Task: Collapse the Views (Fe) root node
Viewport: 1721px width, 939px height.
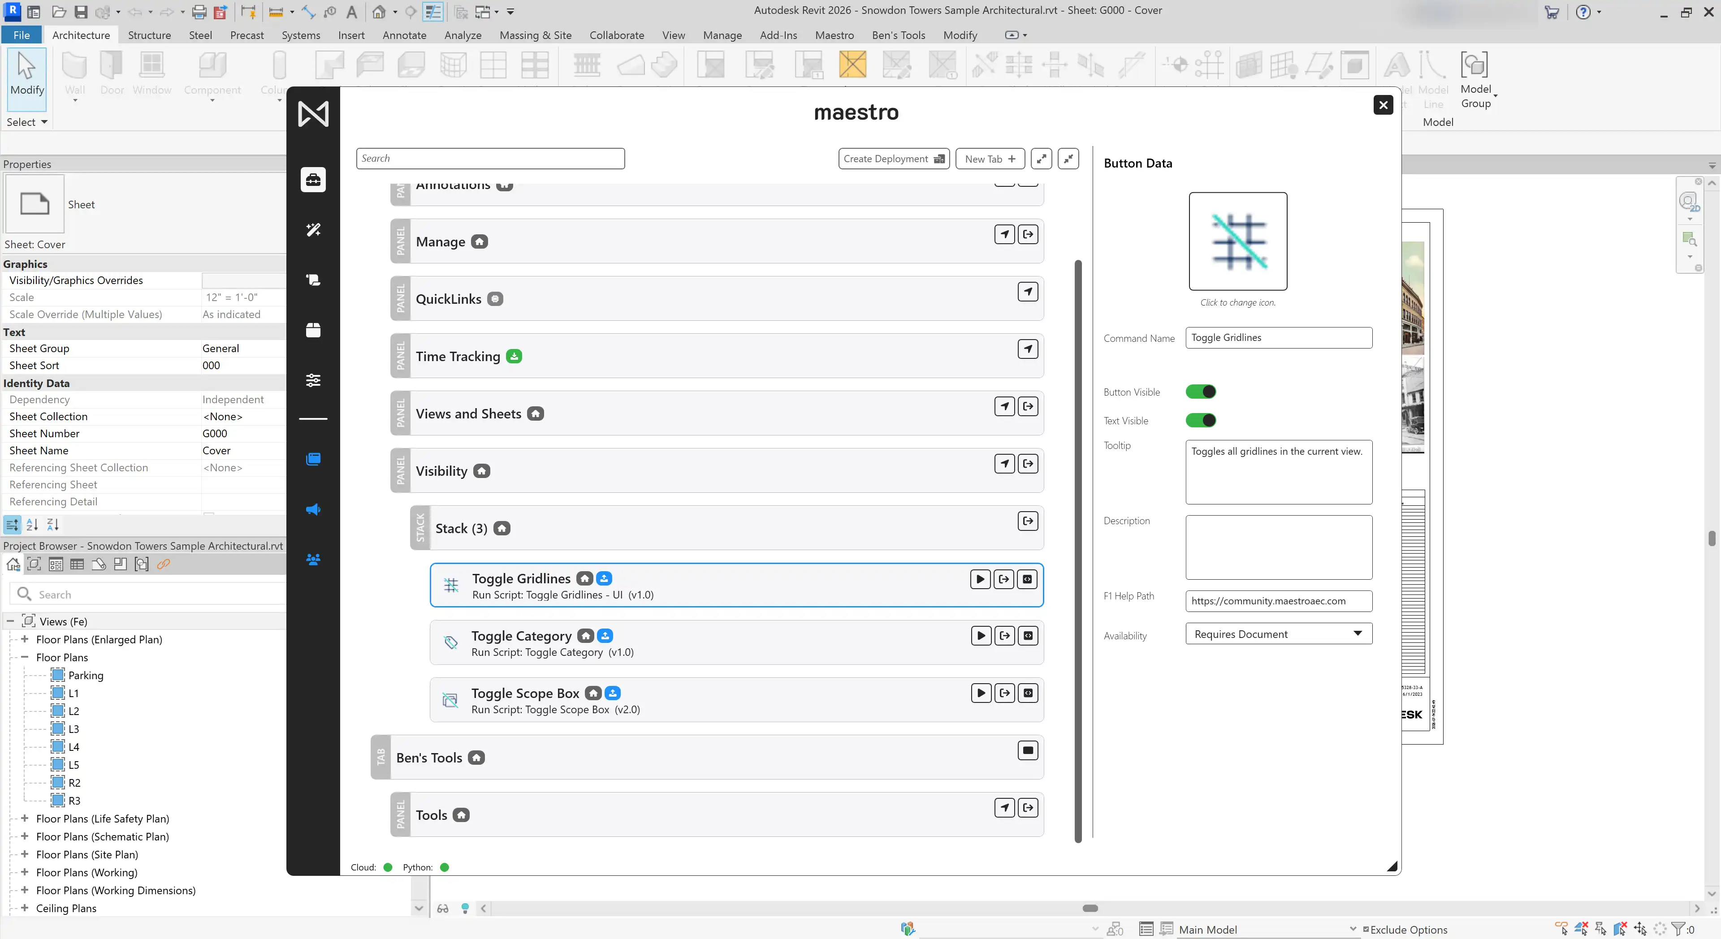Action: tap(11, 621)
